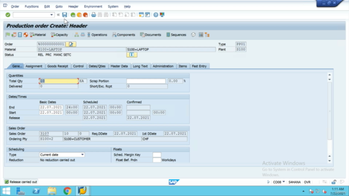349x196 pixels.
Task: Click the green Enter checkmark icon
Action: pyautogui.click(x=8, y=15)
